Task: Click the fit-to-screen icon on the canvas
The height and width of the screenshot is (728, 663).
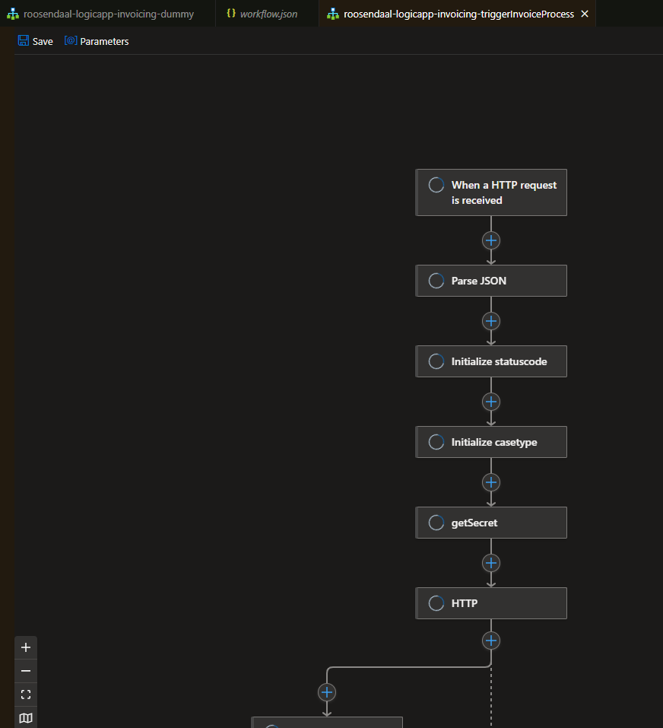Action: click(25, 695)
